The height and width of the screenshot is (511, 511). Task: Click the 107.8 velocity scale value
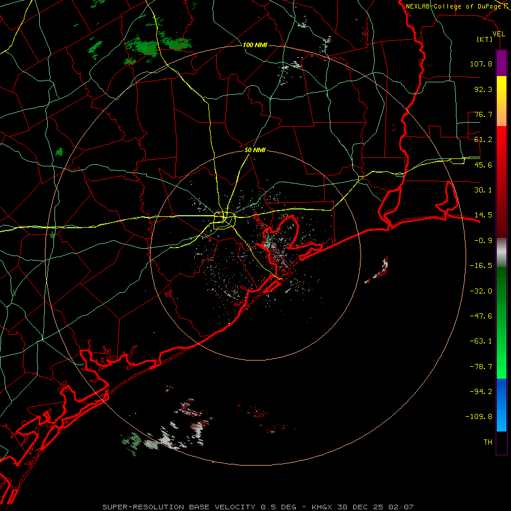(x=481, y=64)
